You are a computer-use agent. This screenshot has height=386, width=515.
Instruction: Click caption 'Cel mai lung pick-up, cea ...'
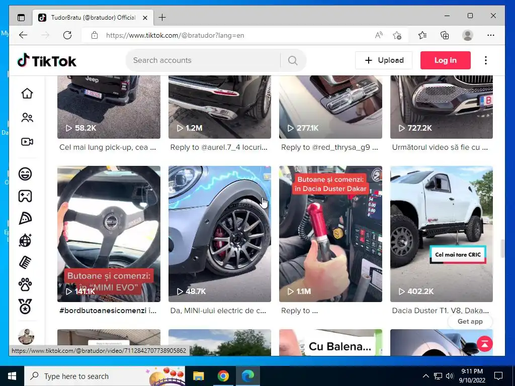pyautogui.click(x=108, y=147)
